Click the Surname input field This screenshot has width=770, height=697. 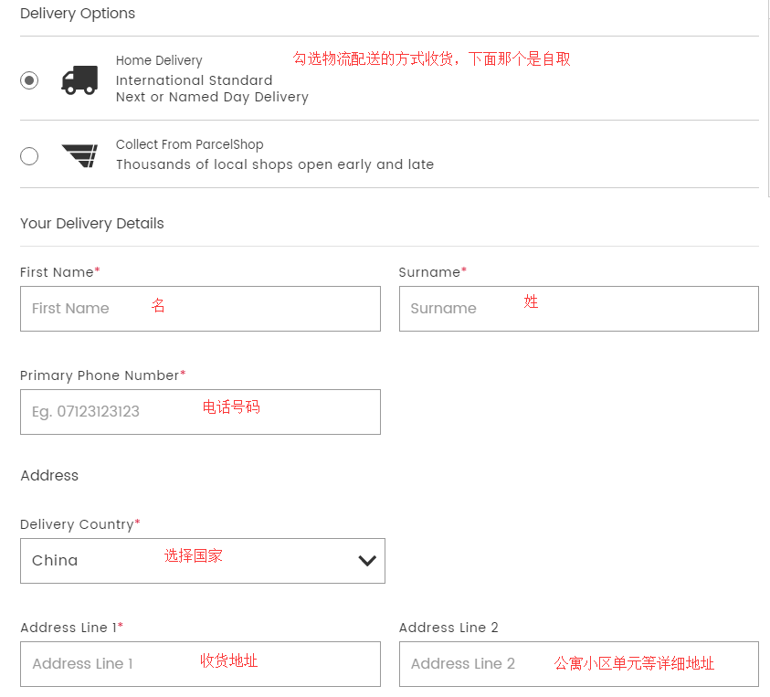tap(578, 309)
